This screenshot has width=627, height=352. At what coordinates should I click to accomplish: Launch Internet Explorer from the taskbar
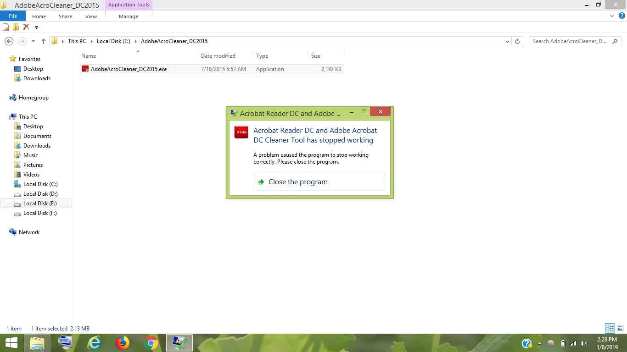click(x=94, y=343)
